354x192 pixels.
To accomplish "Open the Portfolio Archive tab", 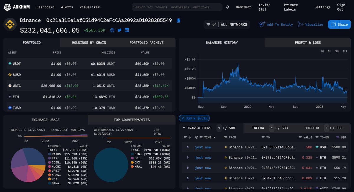I will (146, 43).
